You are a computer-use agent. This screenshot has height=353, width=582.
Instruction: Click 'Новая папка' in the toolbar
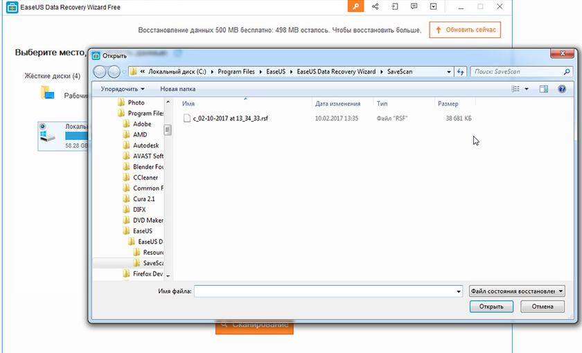point(178,89)
